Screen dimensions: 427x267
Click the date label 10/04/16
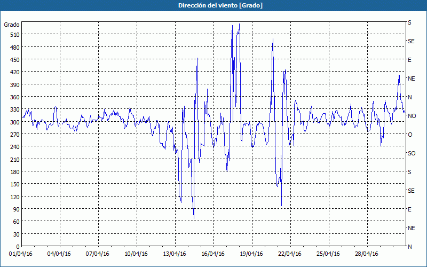136,254
